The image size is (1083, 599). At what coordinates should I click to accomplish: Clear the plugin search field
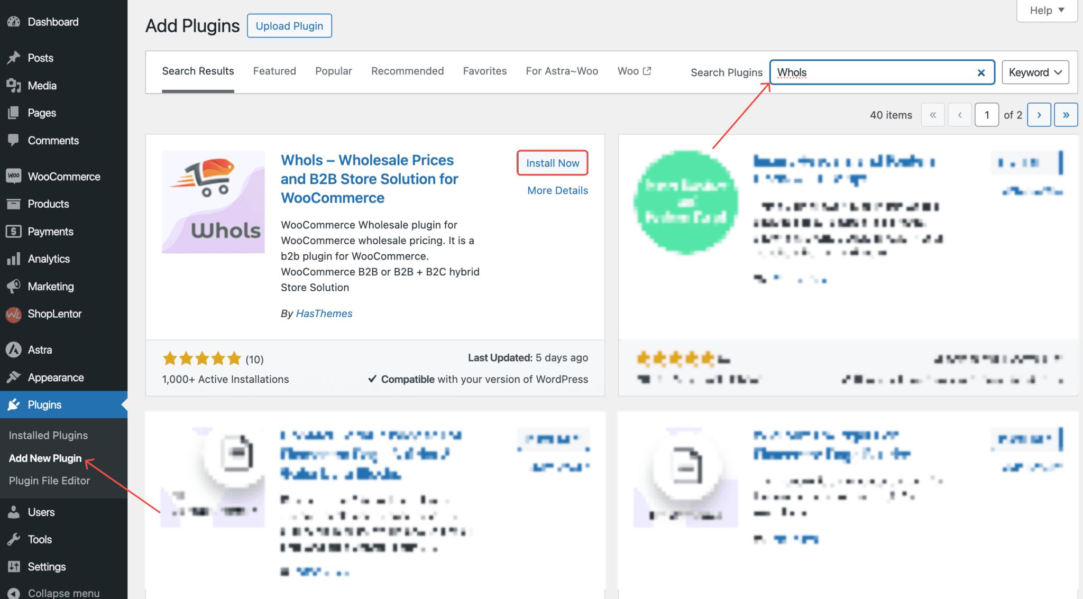click(981, 72)
